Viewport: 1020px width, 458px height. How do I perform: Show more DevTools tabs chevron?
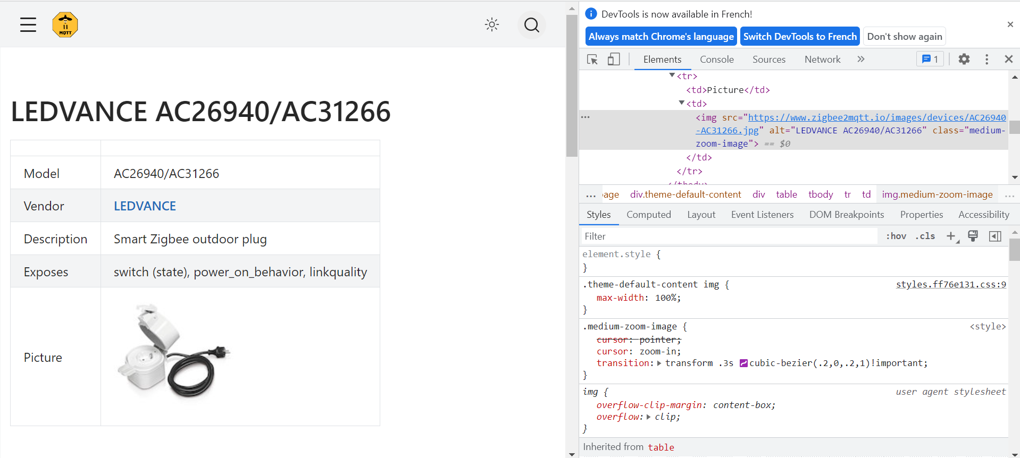click(x=861, y=60)
